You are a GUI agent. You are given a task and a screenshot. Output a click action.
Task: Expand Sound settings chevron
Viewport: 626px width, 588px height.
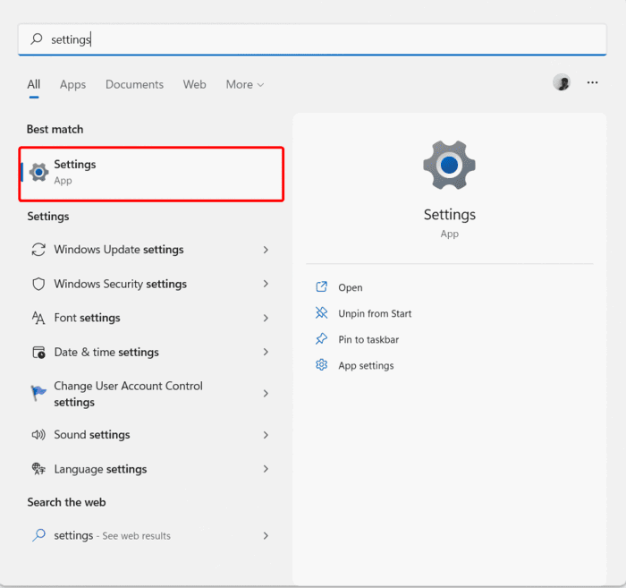(266, 435)
